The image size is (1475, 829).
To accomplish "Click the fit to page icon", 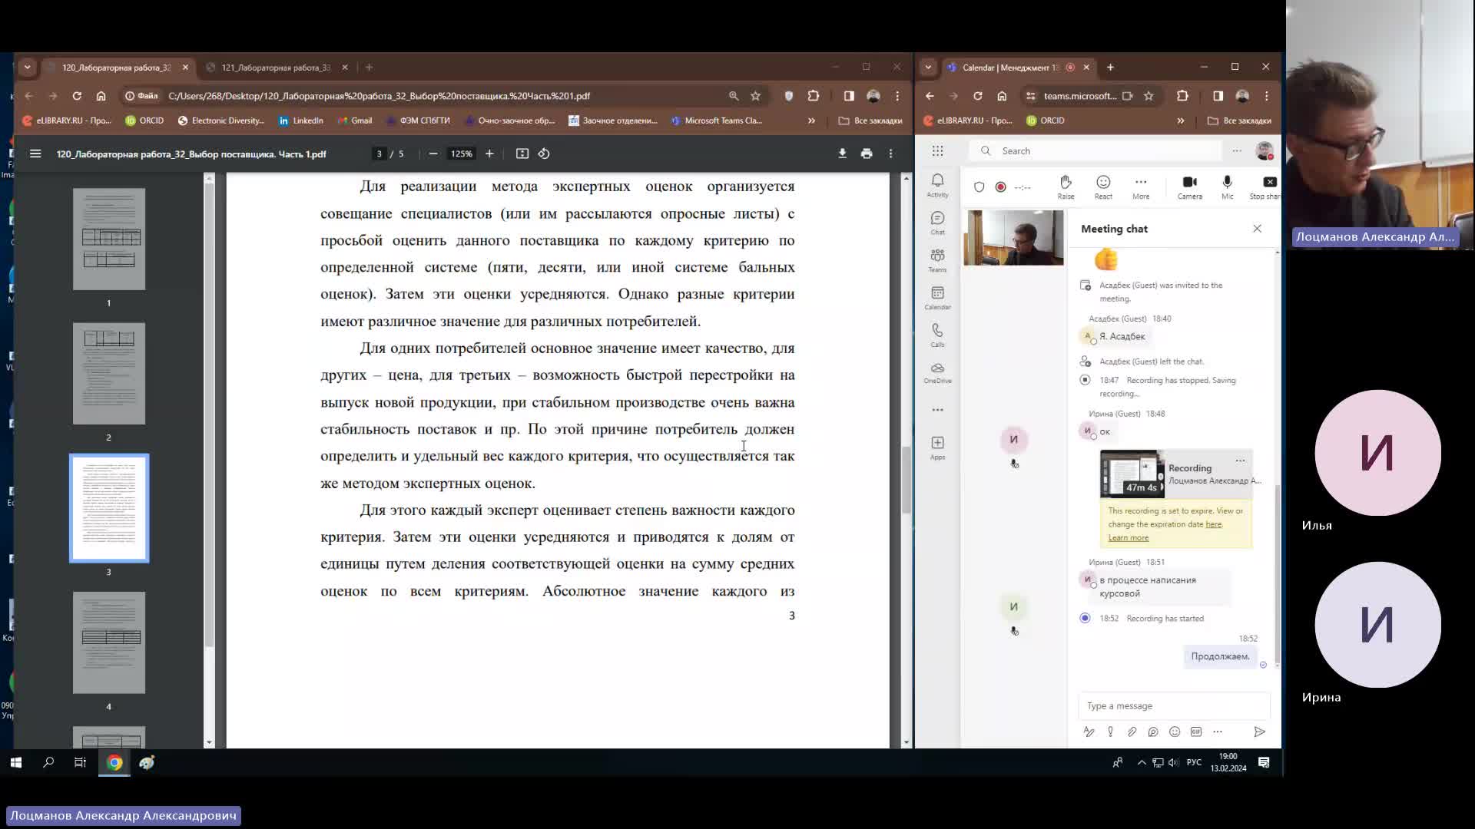I will (522, 154).
